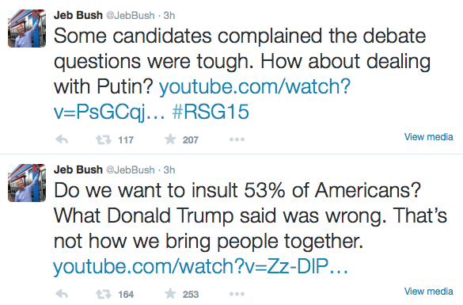Open the 3h timestamp on first tweet
Screen dimensions: 463x305
(x=169, y=15)
